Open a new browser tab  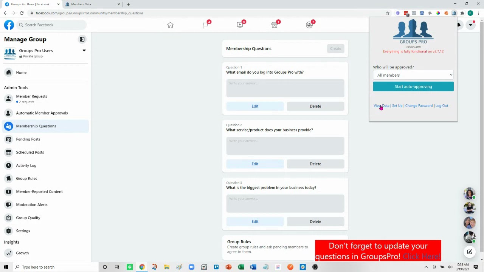128,4
